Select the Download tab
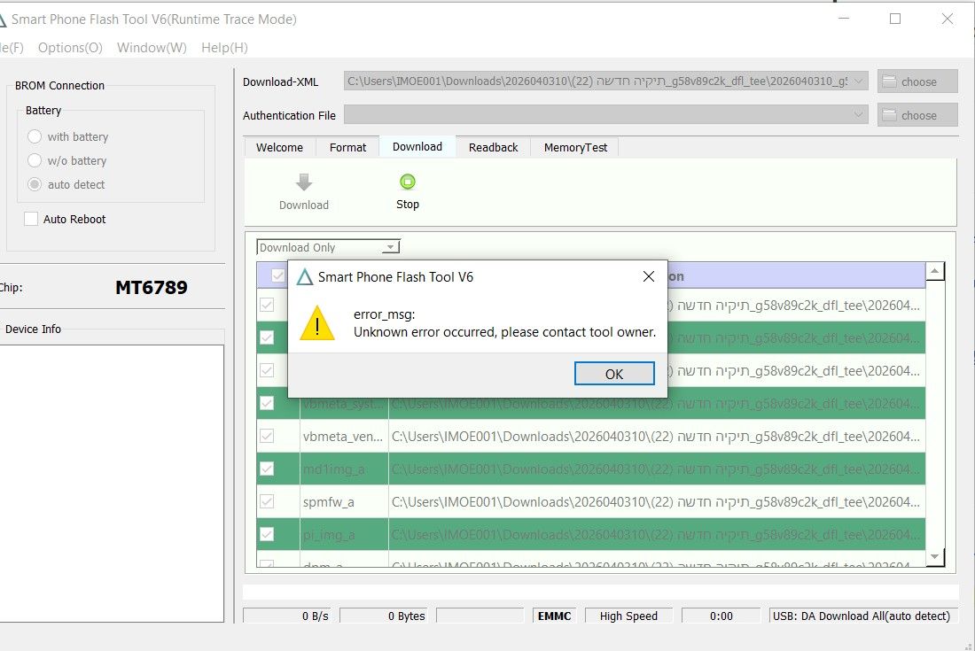This screenshot has height=651, width=975. pos(417,147)
